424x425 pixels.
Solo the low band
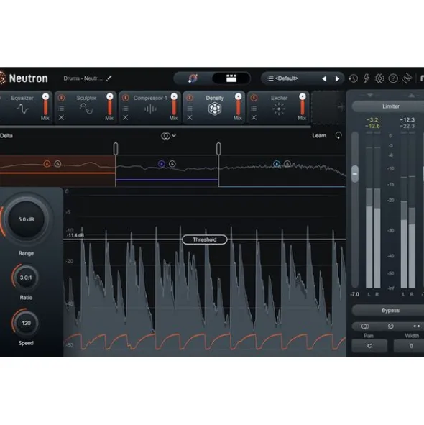57,164
